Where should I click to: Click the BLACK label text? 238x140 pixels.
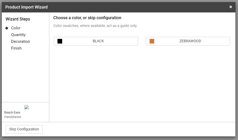98,41
